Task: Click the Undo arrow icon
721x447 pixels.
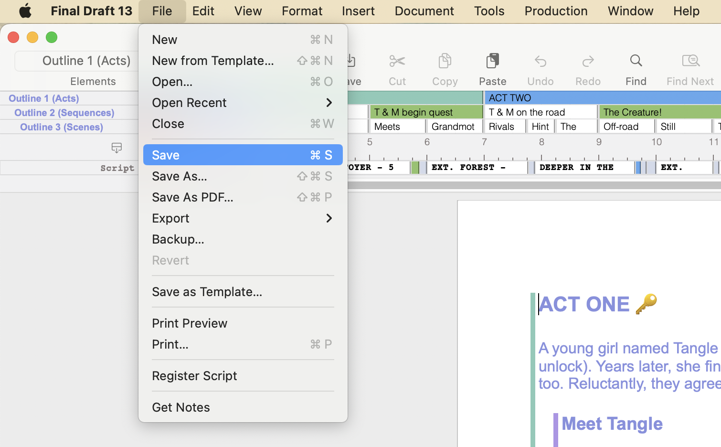Action: [x=540, y=61]
